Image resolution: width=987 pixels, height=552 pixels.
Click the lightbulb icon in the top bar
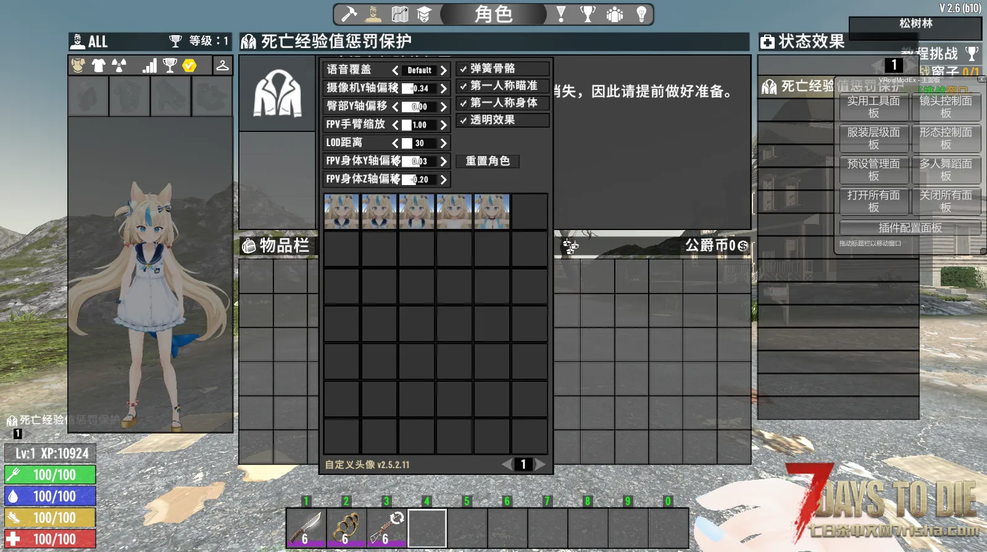point(641,14)
